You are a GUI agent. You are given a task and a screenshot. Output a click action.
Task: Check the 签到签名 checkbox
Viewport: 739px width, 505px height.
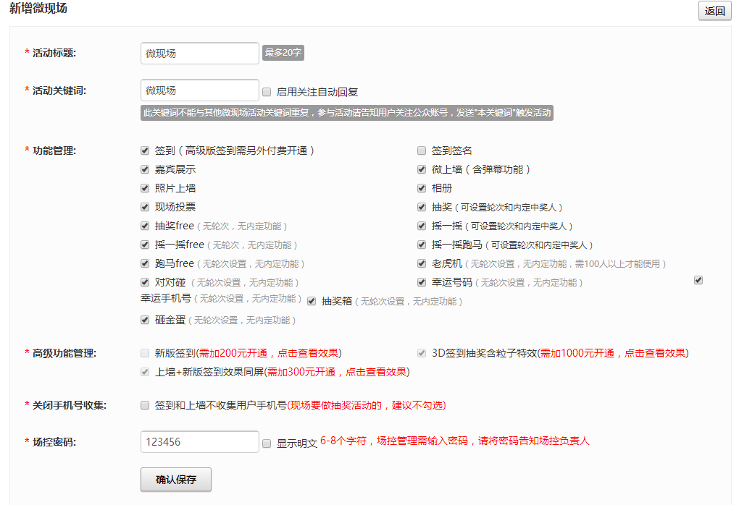click(422, 150)
